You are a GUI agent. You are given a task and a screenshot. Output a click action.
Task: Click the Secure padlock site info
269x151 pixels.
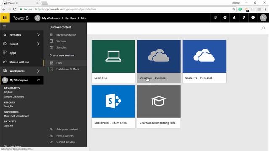pos(26,9)
